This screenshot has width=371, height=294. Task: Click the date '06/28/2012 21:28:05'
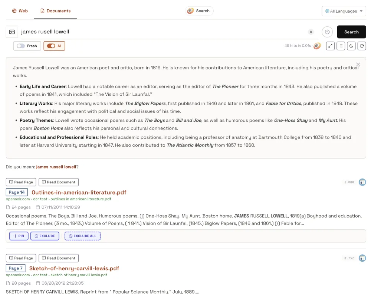[x=62, y=283]
